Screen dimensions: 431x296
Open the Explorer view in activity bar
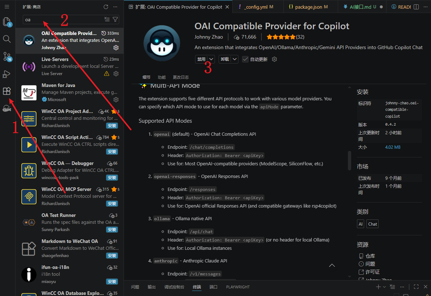pos(7,22)
